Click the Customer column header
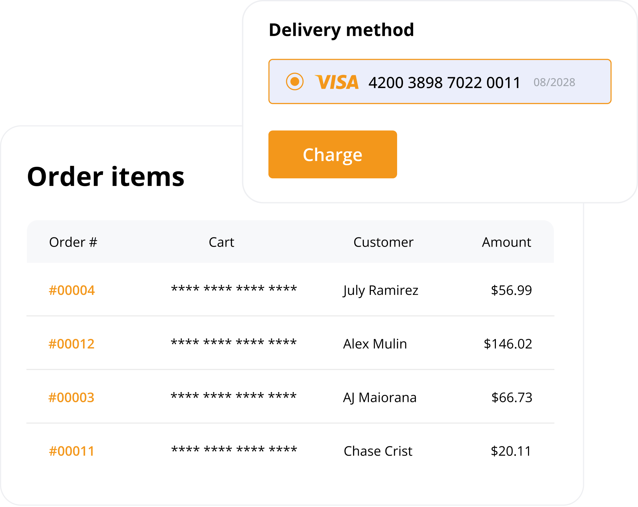This screenshot has width=638, height=507. 383,242
